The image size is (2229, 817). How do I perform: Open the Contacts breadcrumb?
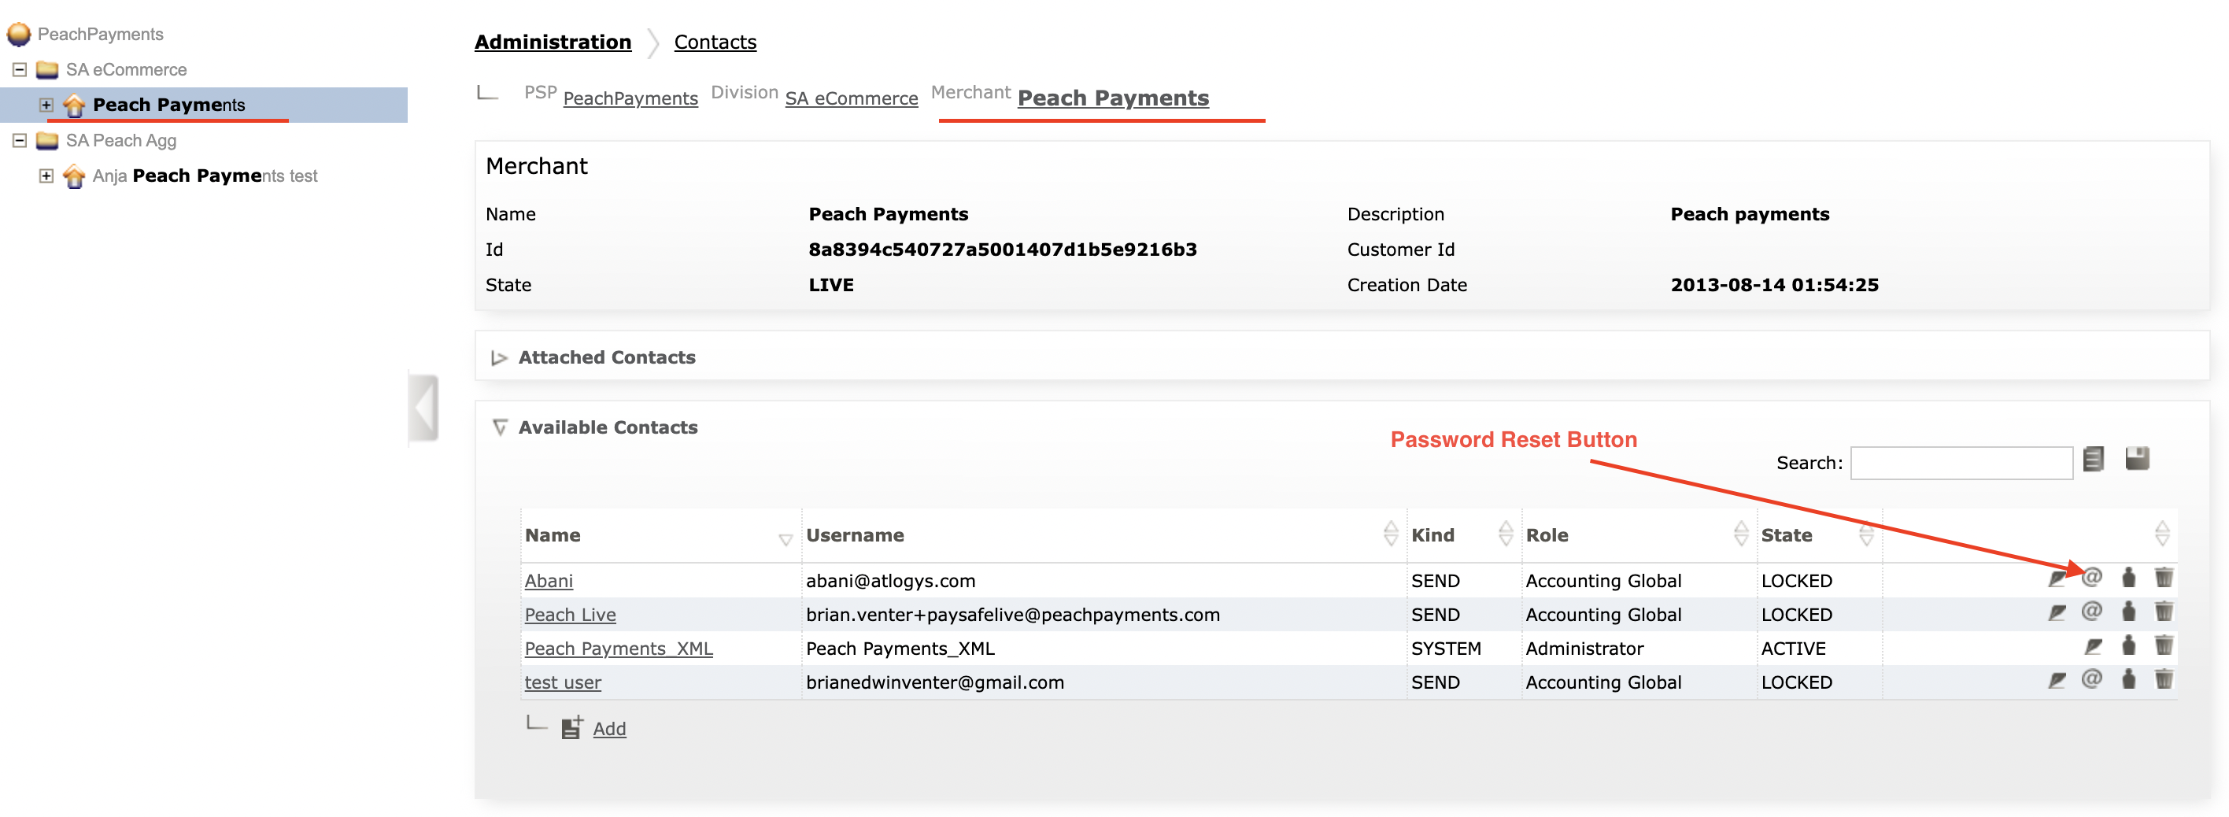pos(715,42)
